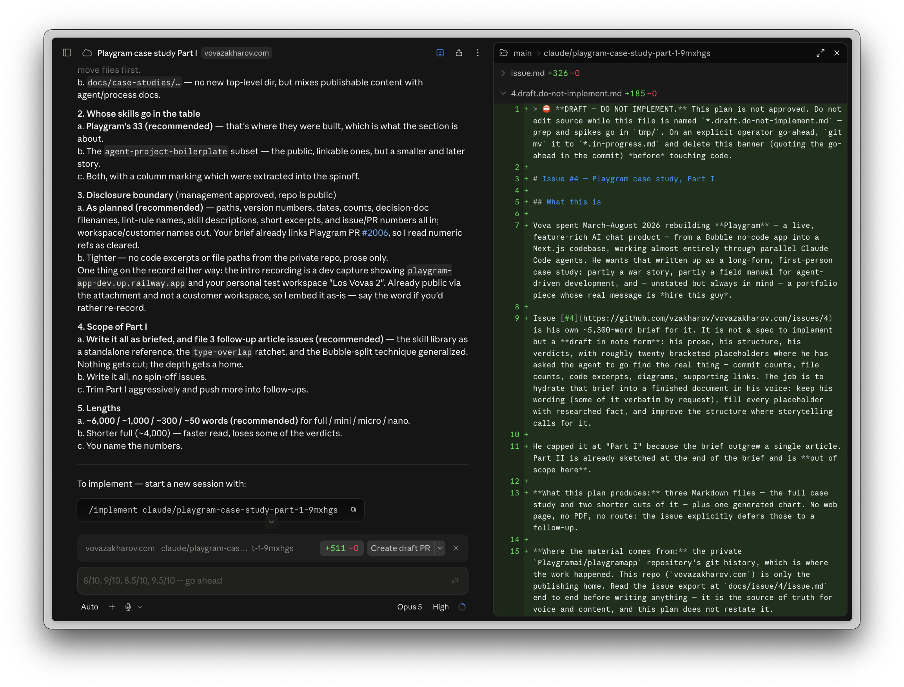Viewport: 904px width, 687px height.
Task: Collapse 4.draft.do-not-implement.md diff
Action: pos(503,93)
